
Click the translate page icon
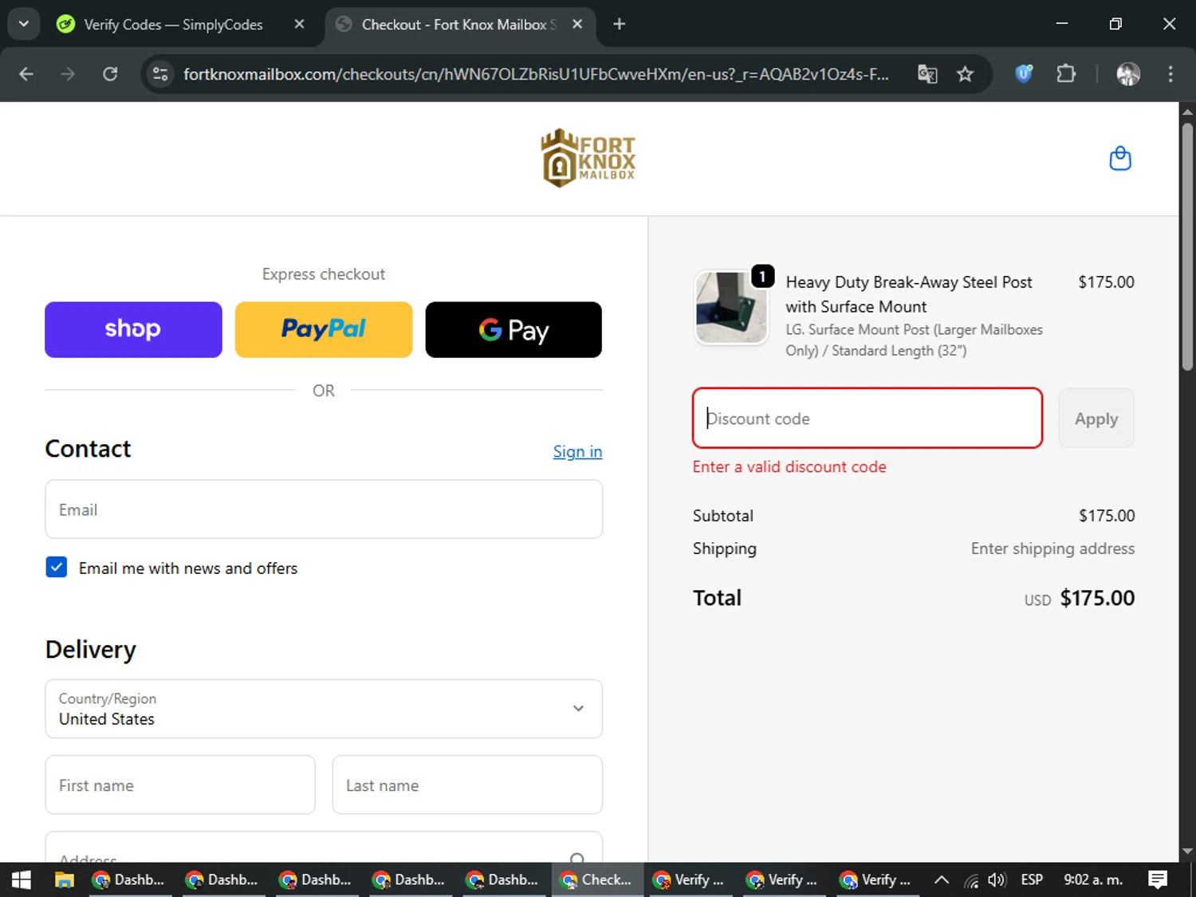(927, 74)
